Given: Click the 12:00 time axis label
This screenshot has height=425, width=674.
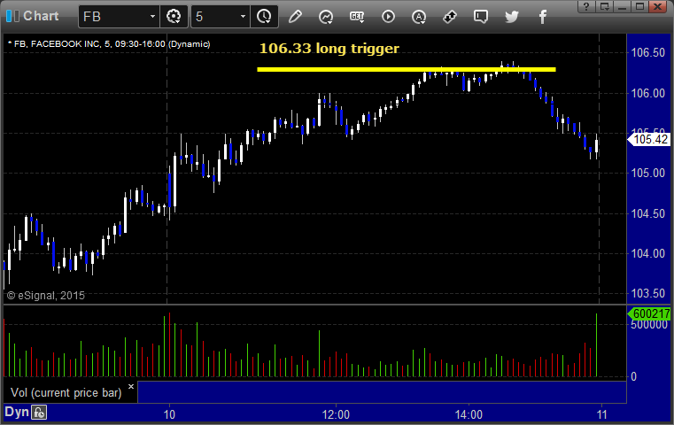Looking at the screenshot, I should coord(336,414).
